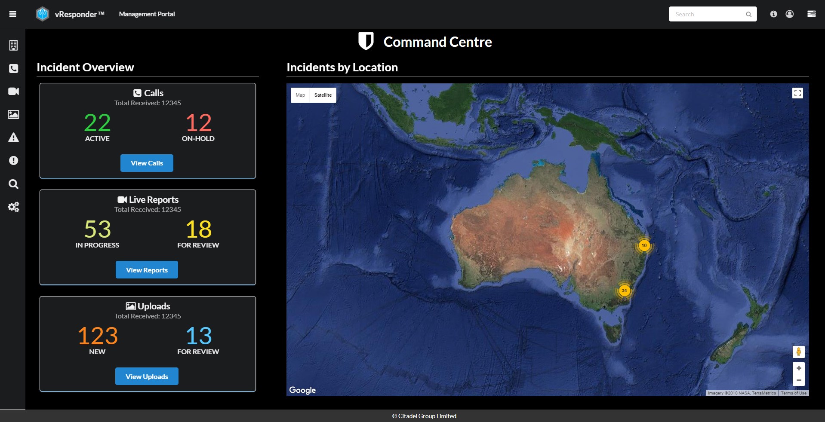Click the Incident Overview heading
Screen dimensions: 825x422
(x=85, y=67)
